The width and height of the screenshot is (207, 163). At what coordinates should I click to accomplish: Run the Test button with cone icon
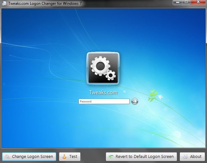(70, 157)
